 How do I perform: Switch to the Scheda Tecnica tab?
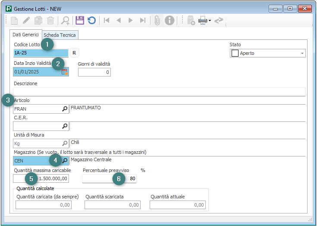pos(60,35)
